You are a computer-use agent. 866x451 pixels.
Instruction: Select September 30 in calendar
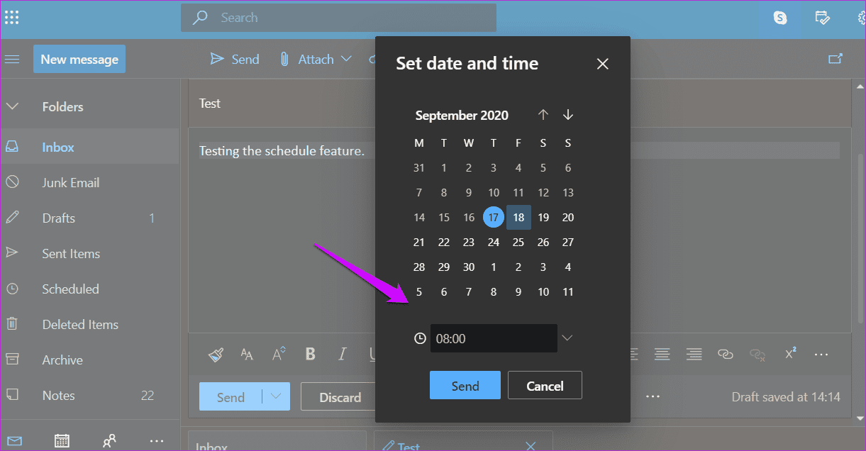point(469,267)
